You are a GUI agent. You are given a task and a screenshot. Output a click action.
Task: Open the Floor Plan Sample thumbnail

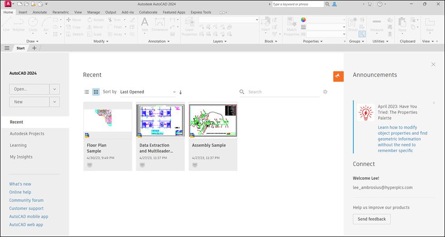[108, 120]
